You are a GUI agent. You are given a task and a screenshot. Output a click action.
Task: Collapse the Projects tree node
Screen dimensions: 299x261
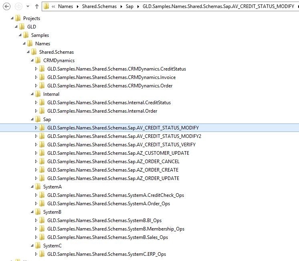click(x=12, y=18)
